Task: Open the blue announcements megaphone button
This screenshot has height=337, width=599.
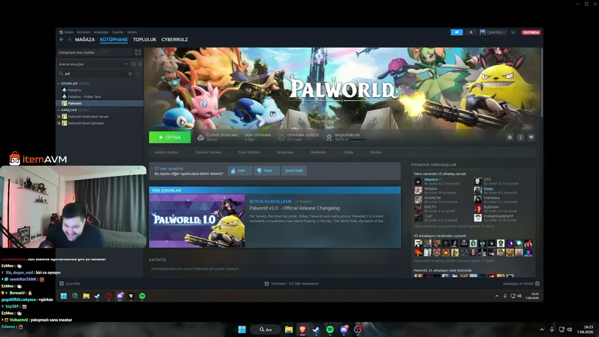Action: click(x=456, y=32)
